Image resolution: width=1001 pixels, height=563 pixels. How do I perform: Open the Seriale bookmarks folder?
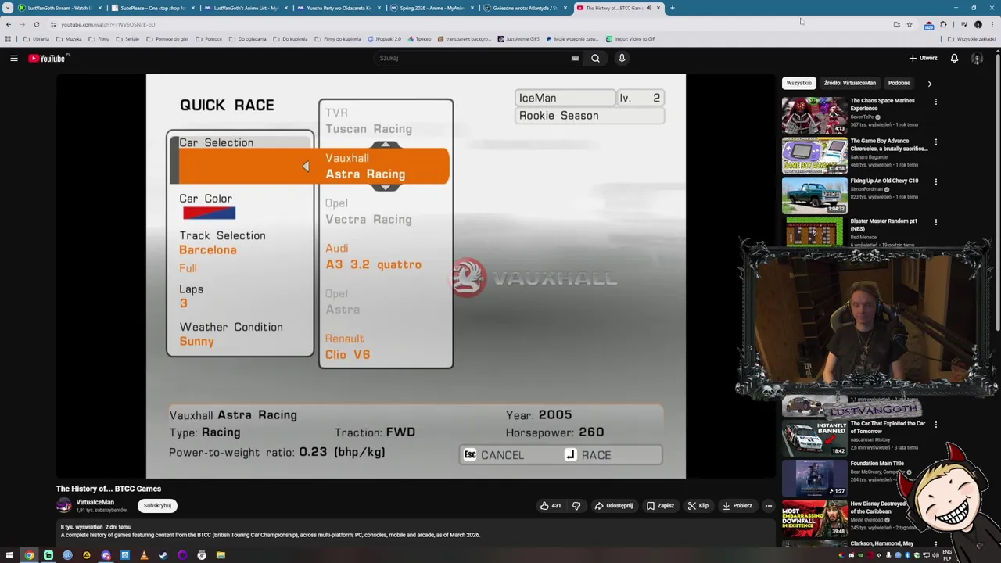128,39
